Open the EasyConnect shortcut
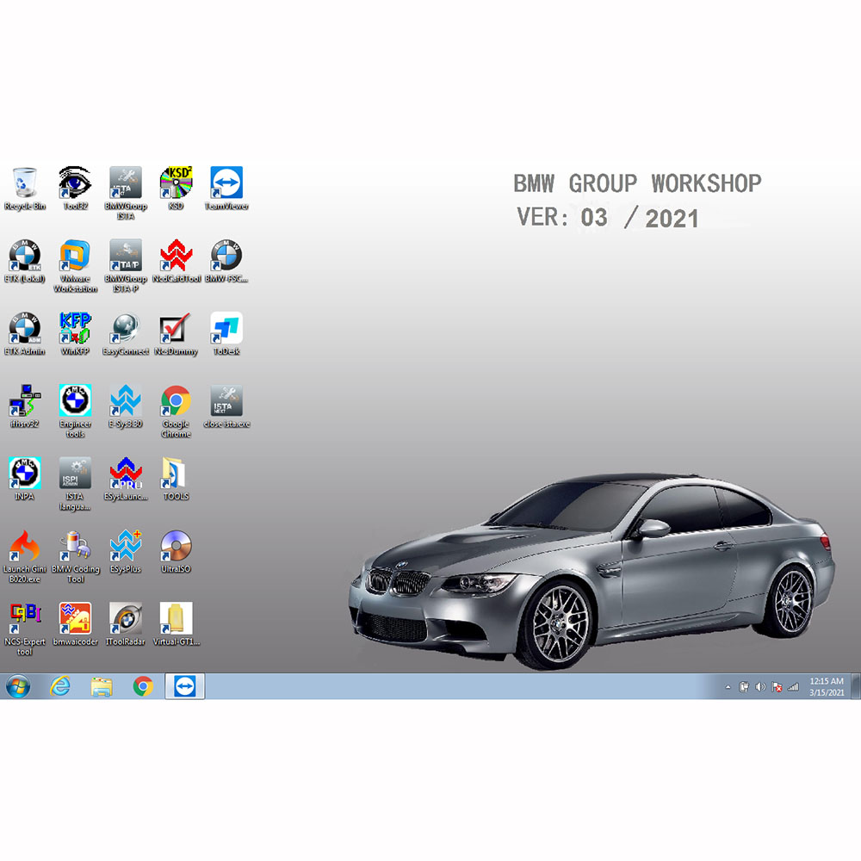 tap(126, 333)
